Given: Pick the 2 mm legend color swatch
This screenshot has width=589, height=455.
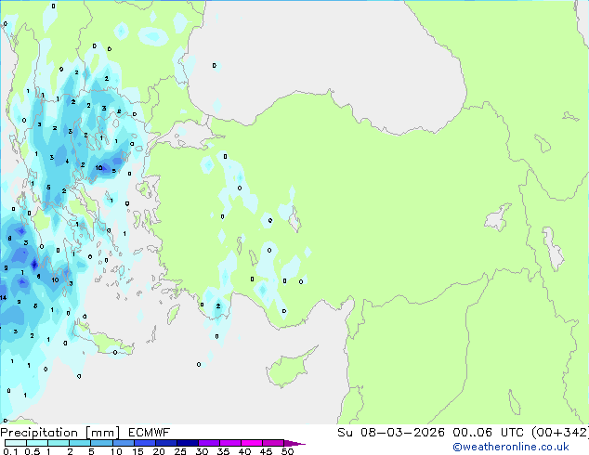Looking at the screenshot, I should 81,443.
